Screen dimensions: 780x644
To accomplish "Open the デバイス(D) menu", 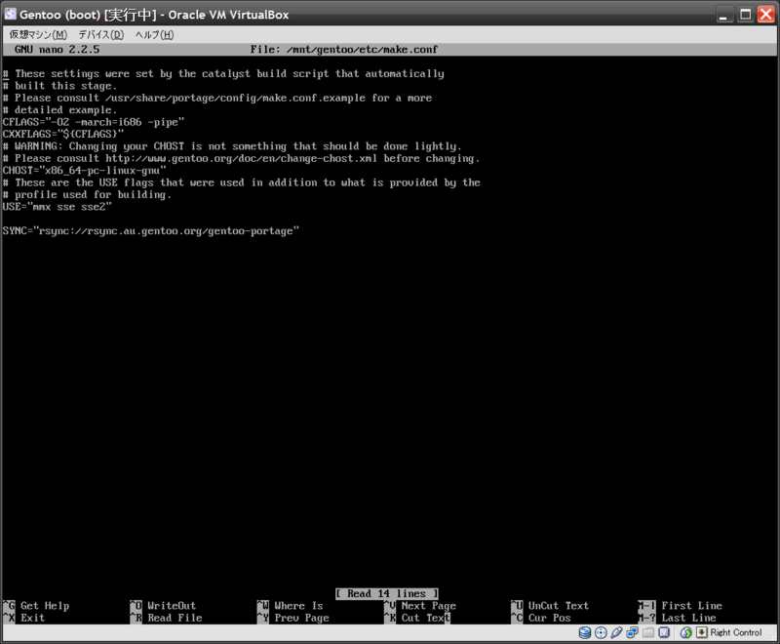I will click(x=101, y=34).
